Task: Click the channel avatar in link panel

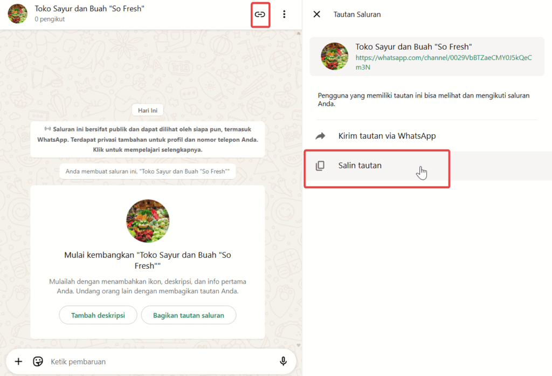Action: (x=334, y=56)
